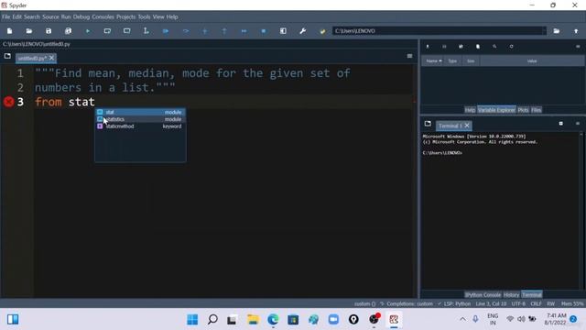
Task: Open the Debug menu
Action: 81,16
